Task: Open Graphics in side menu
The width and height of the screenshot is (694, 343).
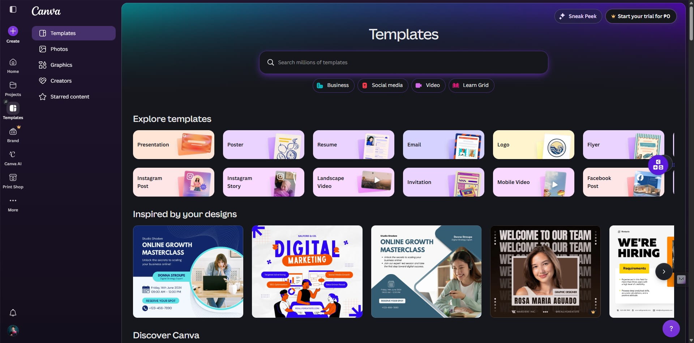Action: point(74,65)
